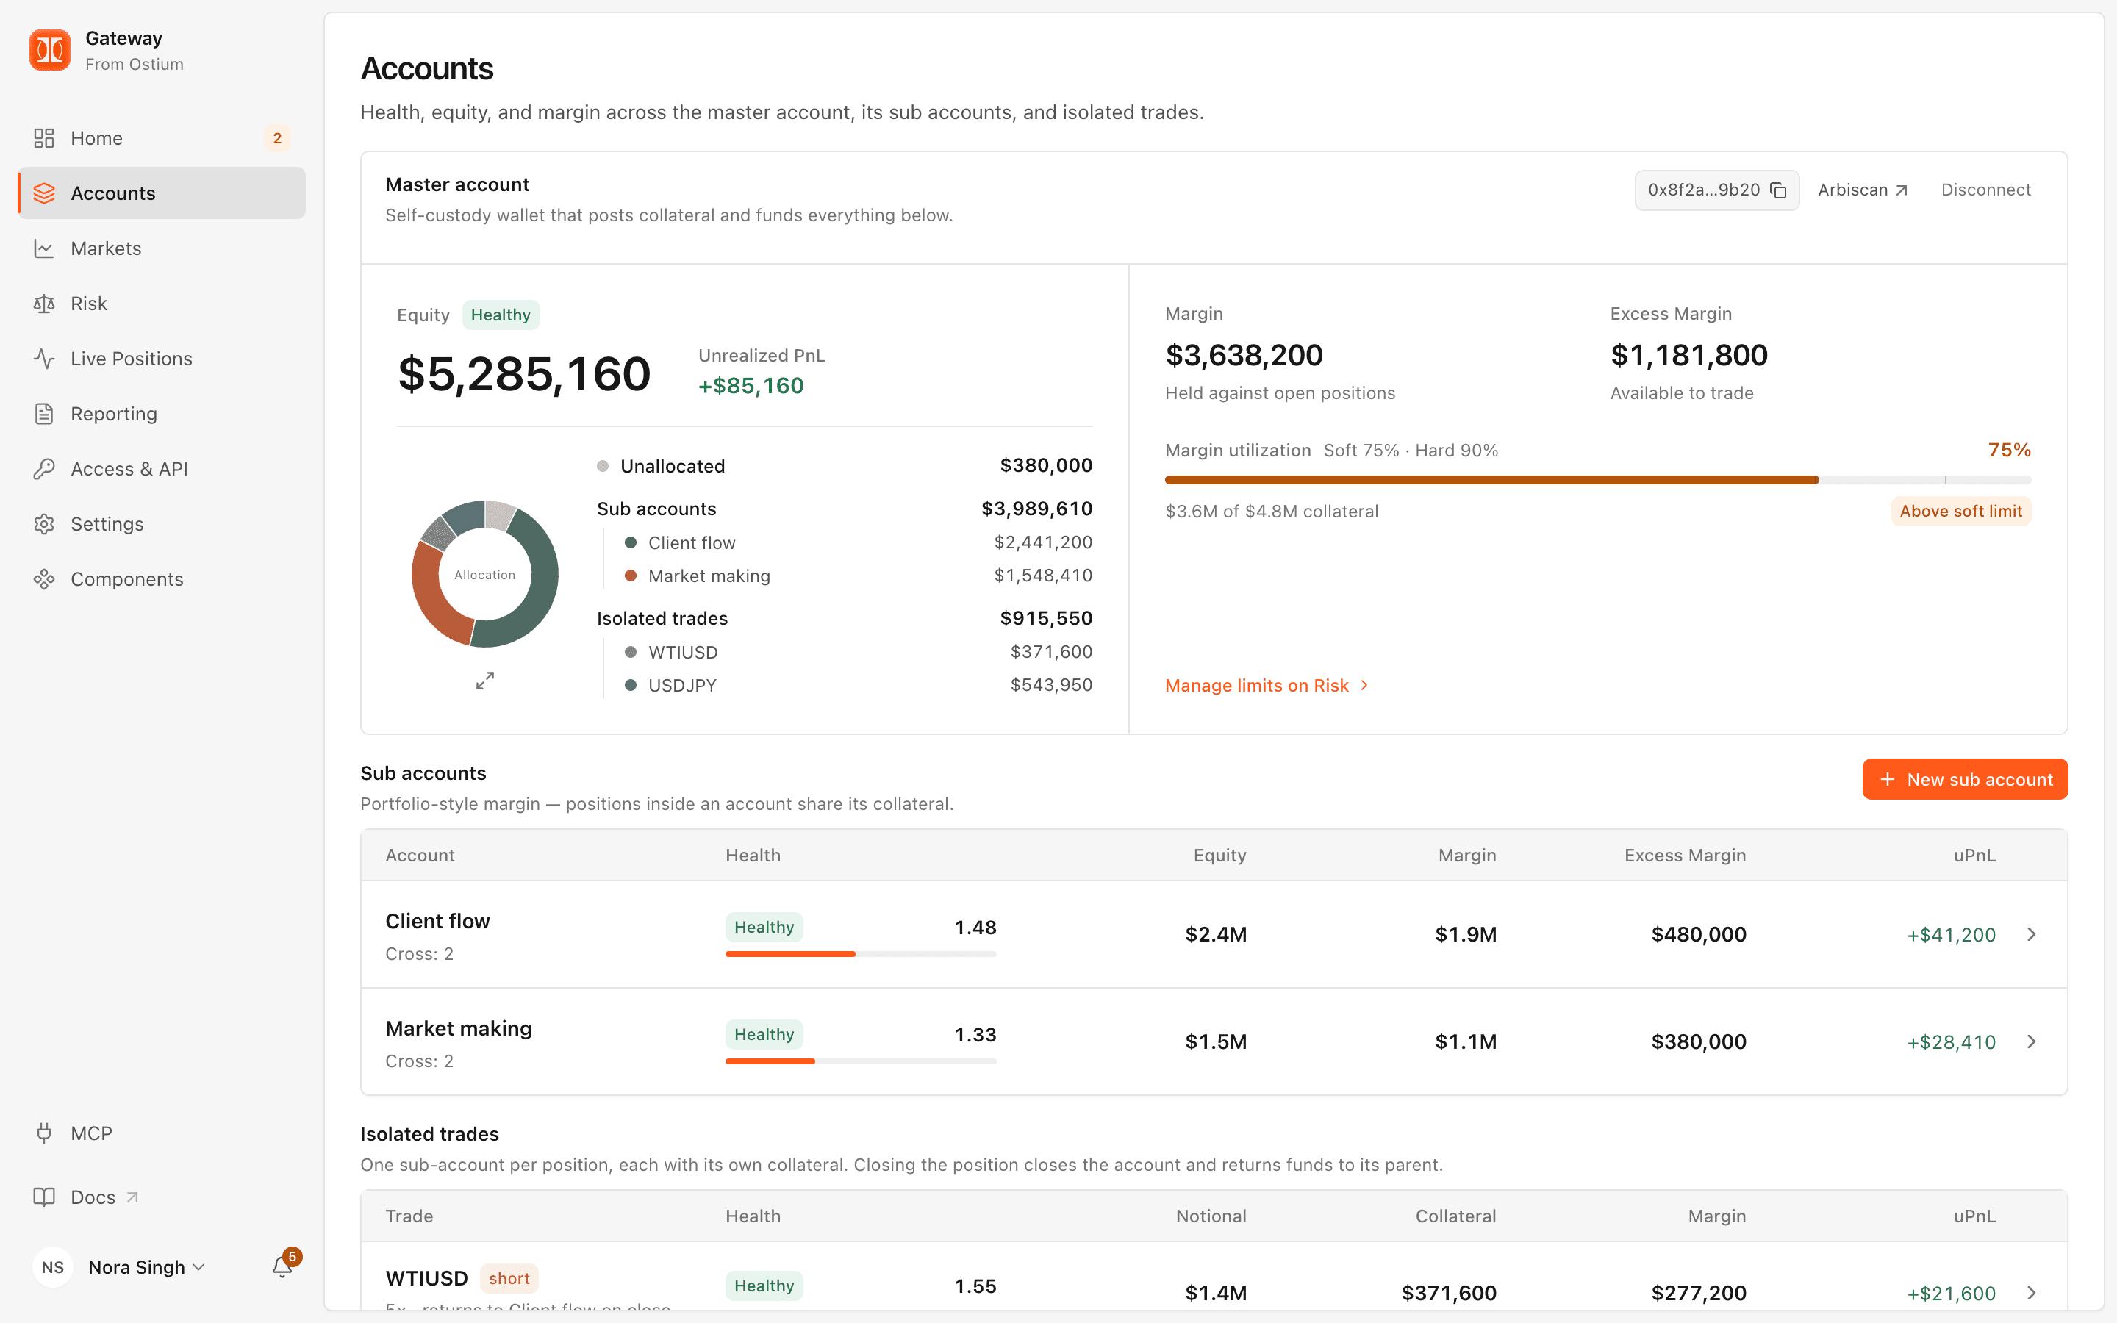Go to the Markets page
The image size is (2117, 1323).
coord(162,248)
